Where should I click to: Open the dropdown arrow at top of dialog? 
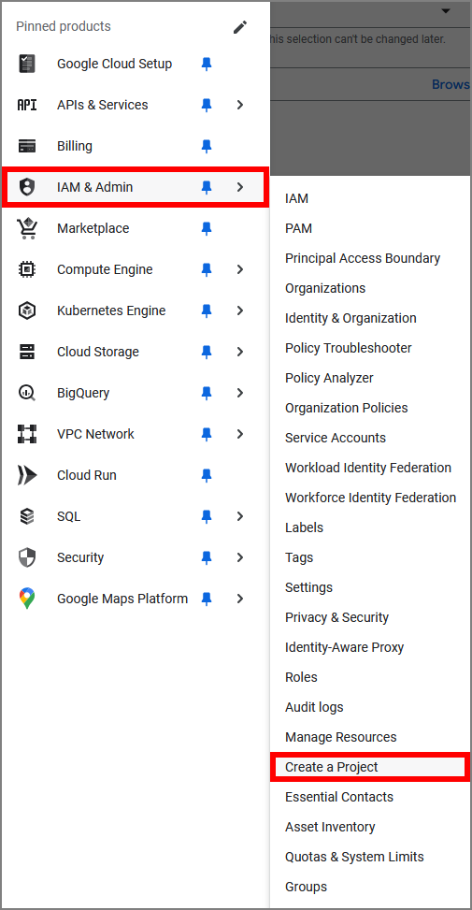pyautogui.click(x=445, y=11)
